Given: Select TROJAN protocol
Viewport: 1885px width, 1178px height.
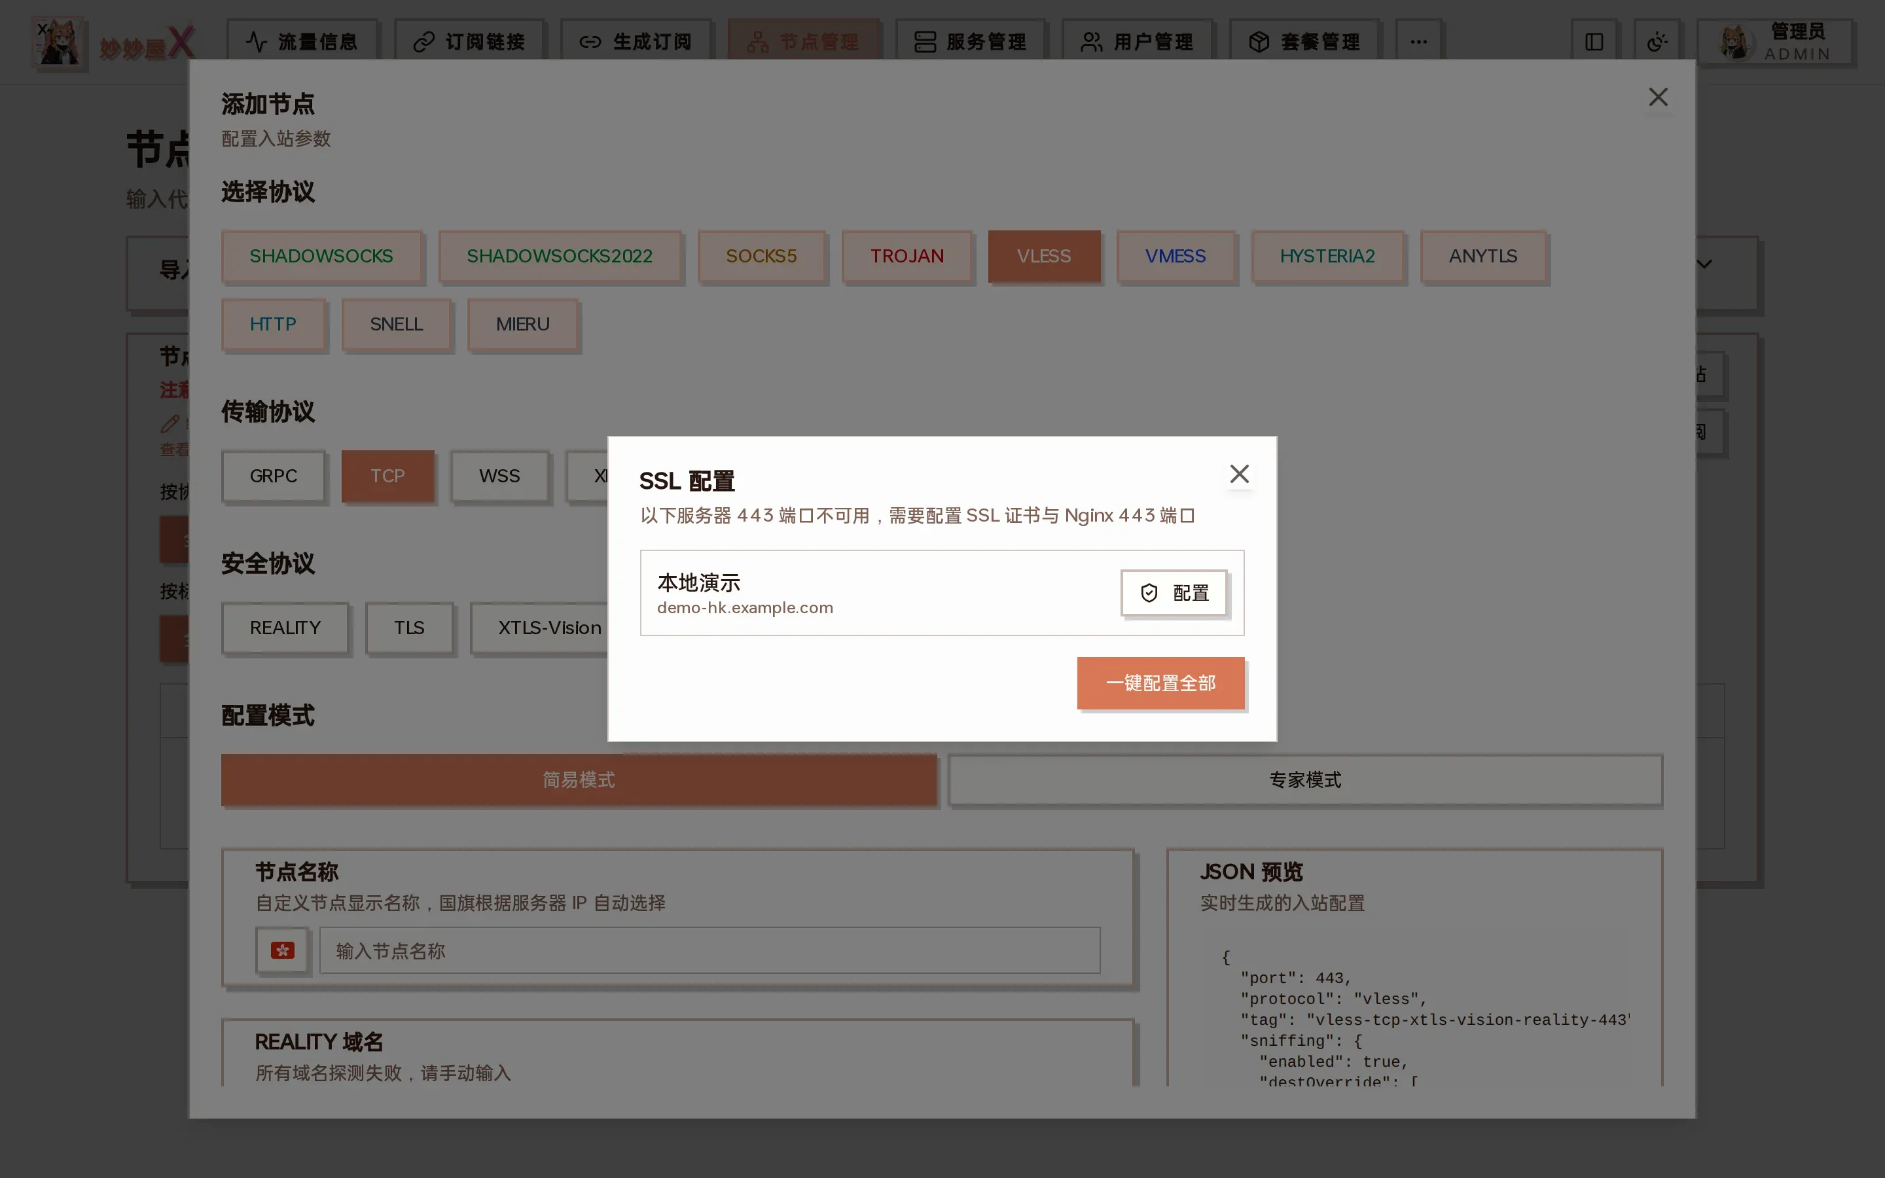Looking at the screenshot, I should click(907, 257).
